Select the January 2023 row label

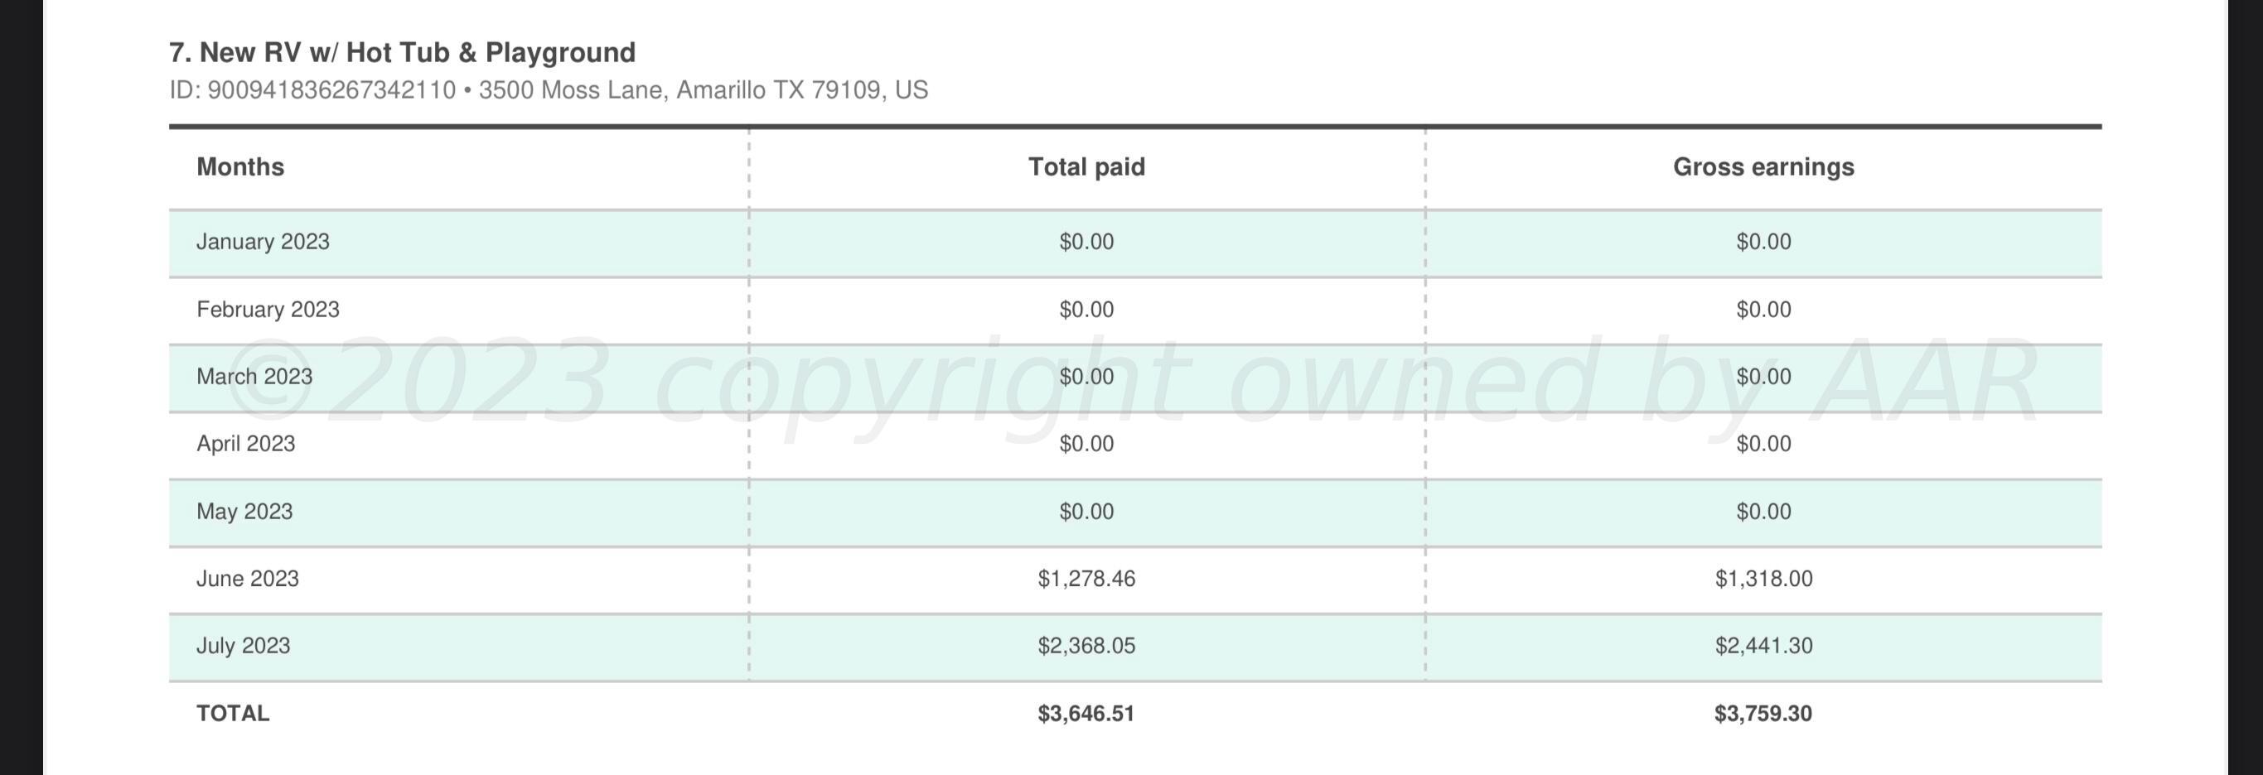[263, 243]
